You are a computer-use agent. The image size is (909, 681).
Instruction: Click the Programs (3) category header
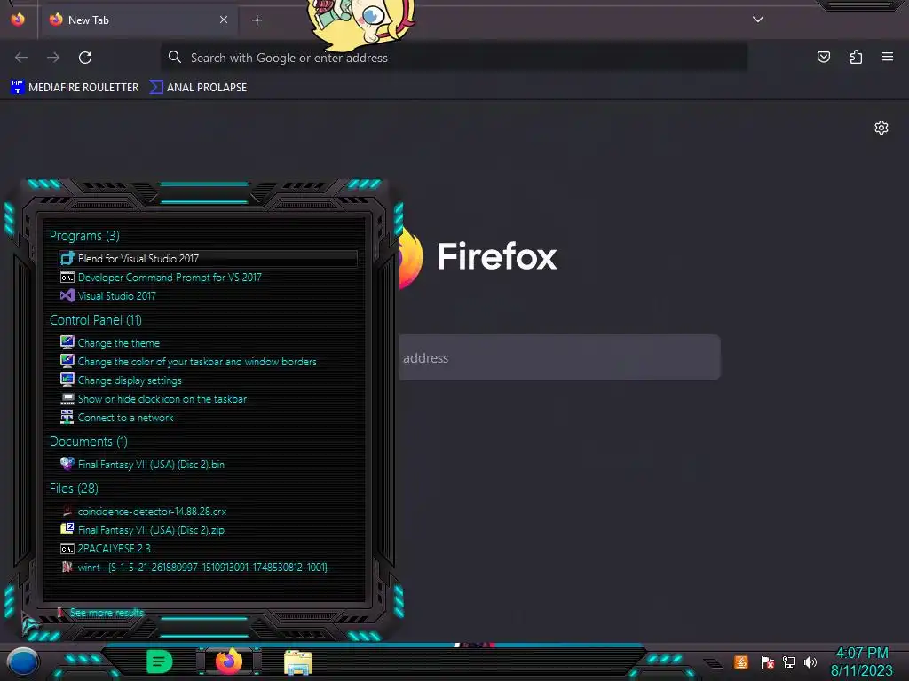pos(84,236)
